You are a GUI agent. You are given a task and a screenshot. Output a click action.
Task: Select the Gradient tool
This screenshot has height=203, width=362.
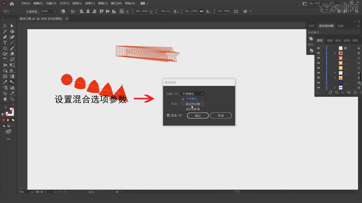(12, 76)
